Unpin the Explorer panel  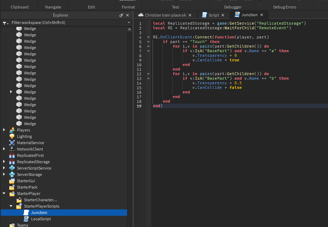tap(122, 15)
